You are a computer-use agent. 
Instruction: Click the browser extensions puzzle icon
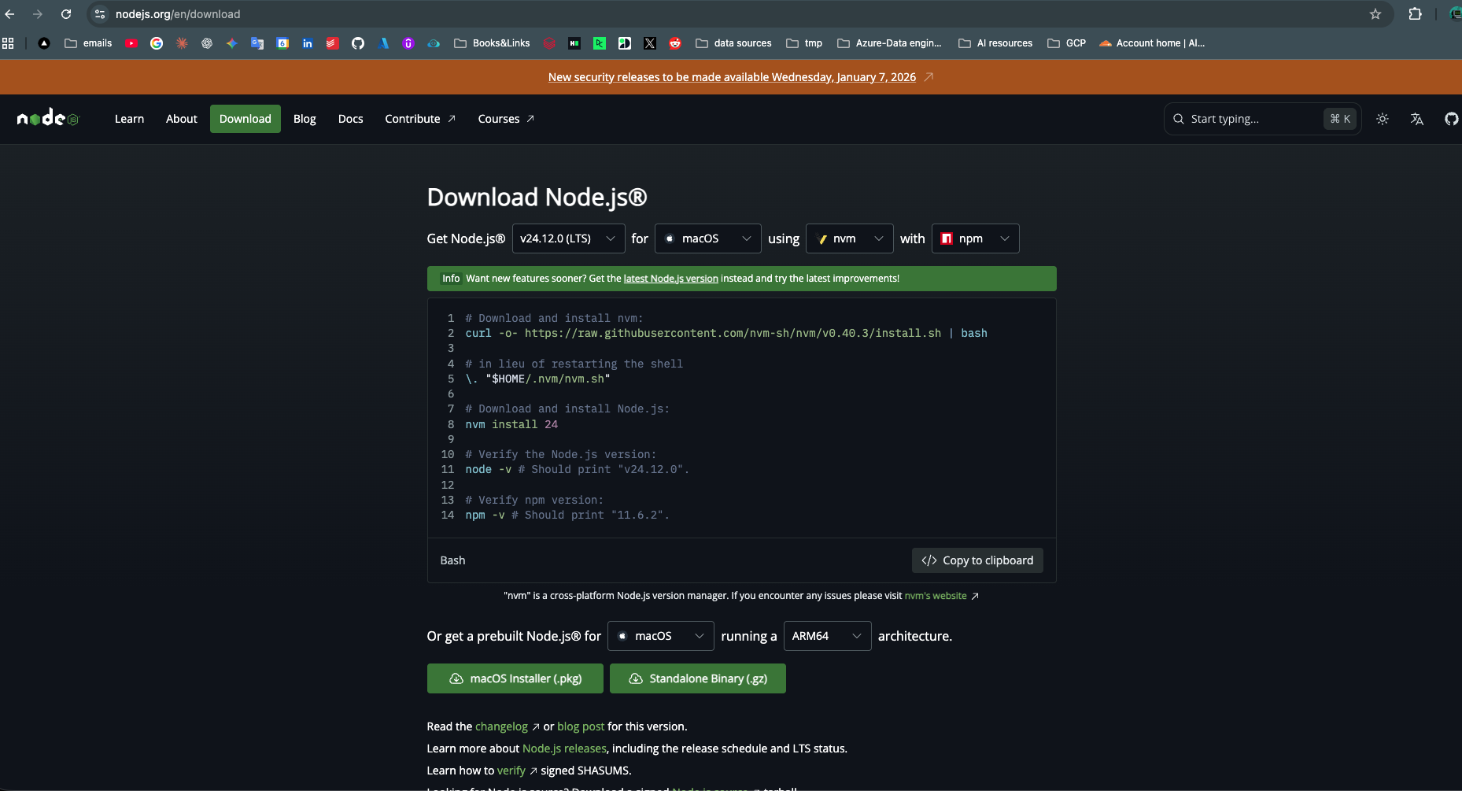[x=1415, y=14]
